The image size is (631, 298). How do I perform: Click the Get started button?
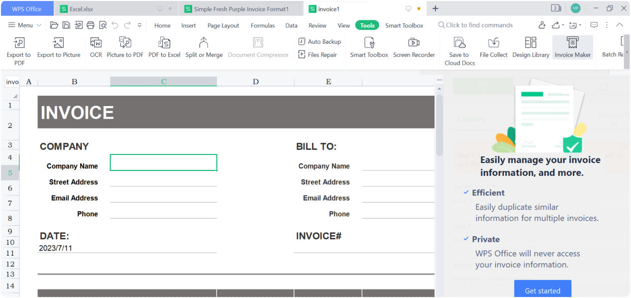[x=542, y=290]
